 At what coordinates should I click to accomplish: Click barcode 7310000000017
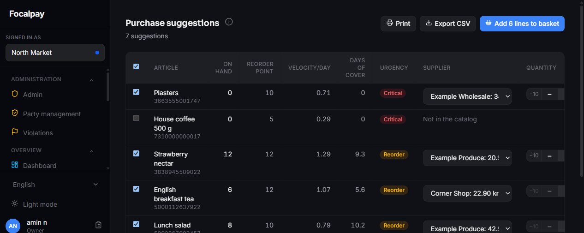(x=177, y=137)
